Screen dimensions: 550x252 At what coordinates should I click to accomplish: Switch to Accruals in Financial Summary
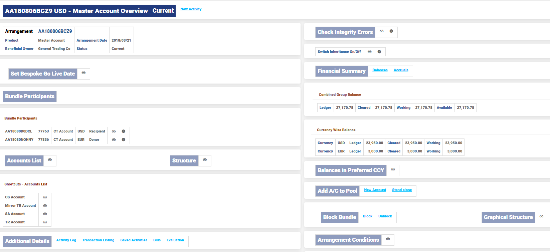click(x=401, y=70)
